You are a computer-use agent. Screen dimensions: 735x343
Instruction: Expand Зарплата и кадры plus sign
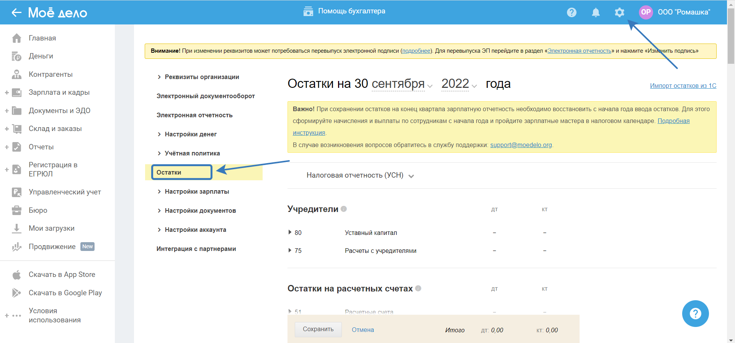coord(7,92)
